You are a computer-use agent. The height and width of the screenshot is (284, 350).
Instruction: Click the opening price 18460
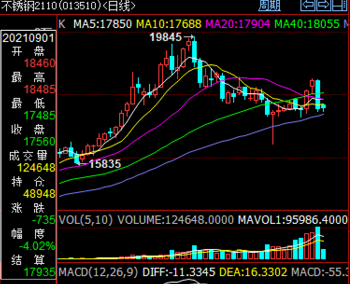tap(39, 63)
